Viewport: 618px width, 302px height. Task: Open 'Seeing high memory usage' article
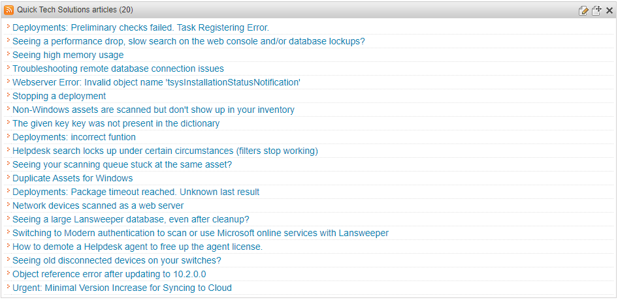(x=68, y=55)
